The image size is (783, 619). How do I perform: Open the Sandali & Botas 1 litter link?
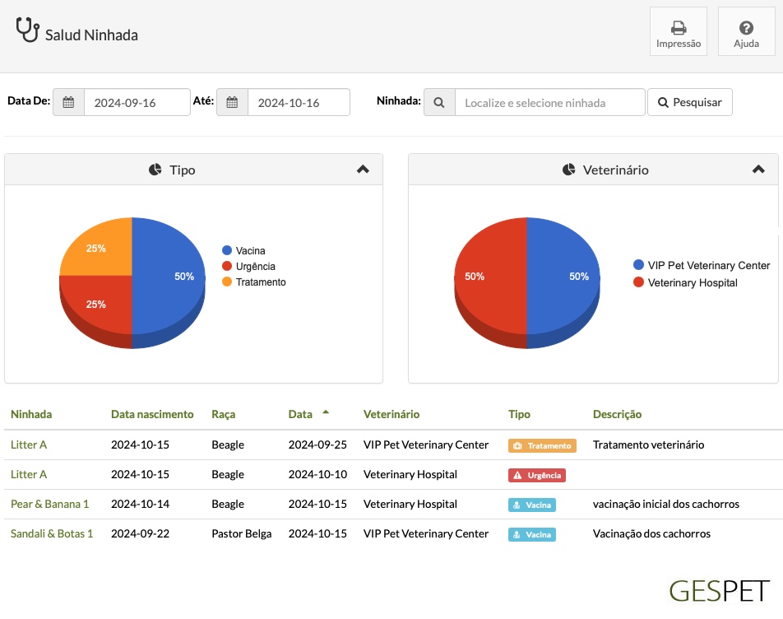pyautogui.click(x=52, y=533)
